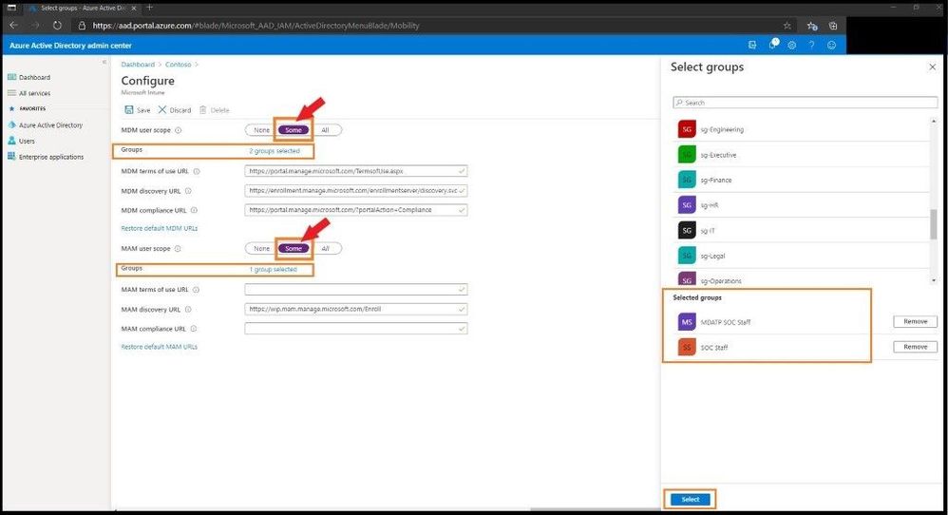Image resolution: width=948 pixels, height=515 pixels.
Task: Add page to favorites with star icon
Action: [787, 26]
